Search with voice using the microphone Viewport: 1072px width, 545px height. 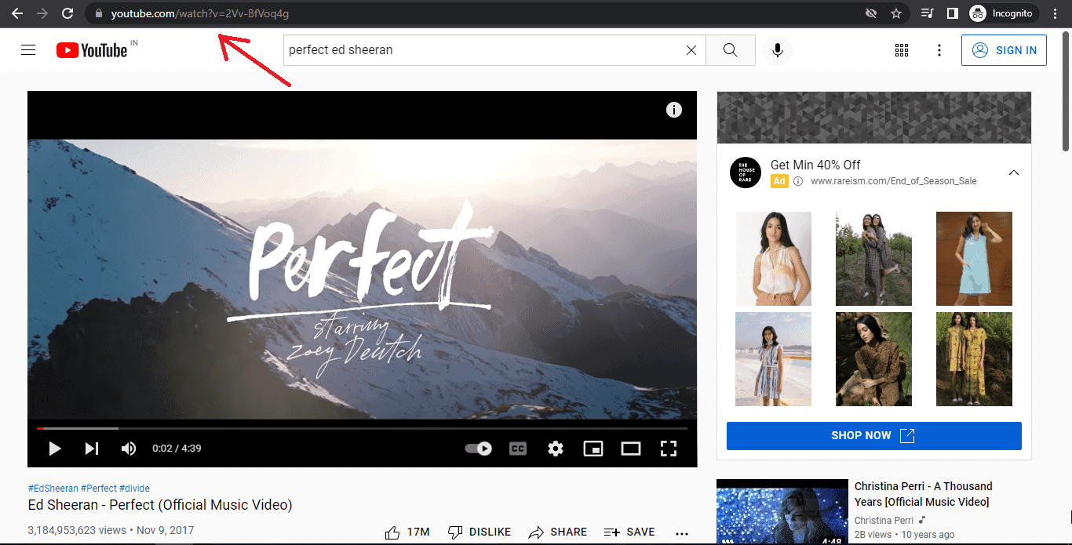click(x=777, y=50)
